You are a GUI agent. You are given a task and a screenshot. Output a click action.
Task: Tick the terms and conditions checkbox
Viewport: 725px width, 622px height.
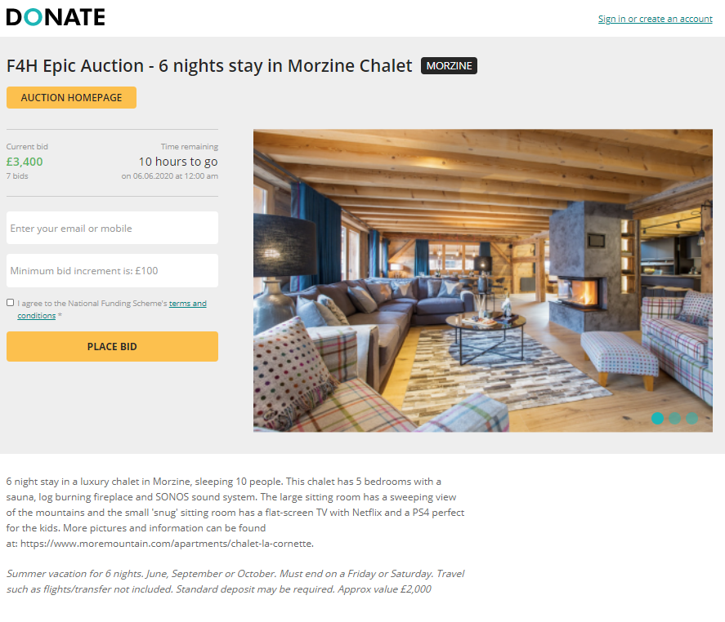tap(10, 303)
